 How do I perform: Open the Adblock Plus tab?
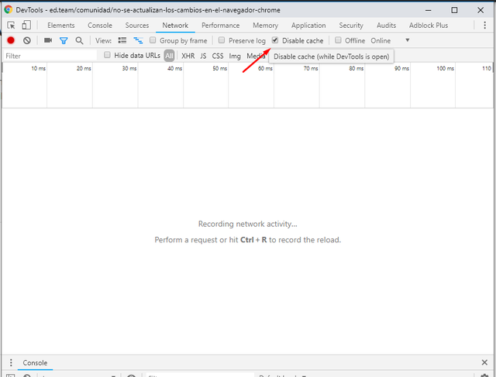[x=429, y=26]
